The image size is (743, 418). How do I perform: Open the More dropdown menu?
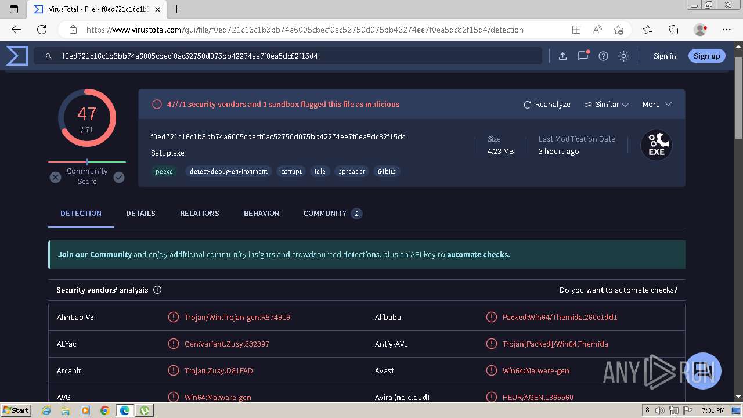coord(657,105)
